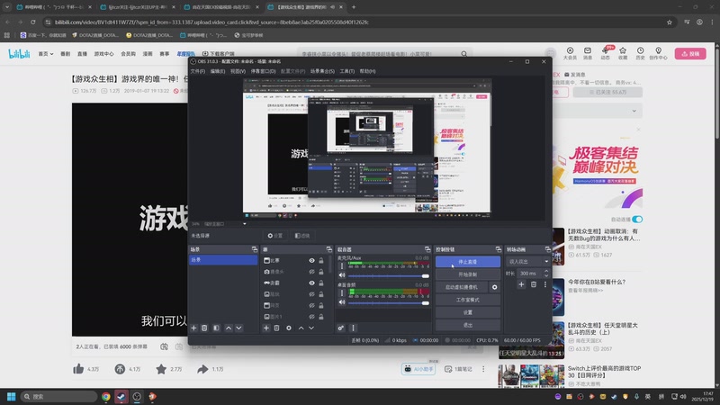Image resolution: width=720 pixels, height=405 pixels.
Task: Add a transition with plus icon
Action: coord(521,284)
